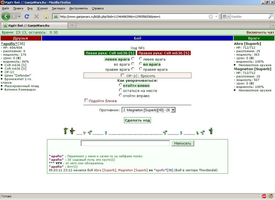This screenshot has height=200, width=275.
Task: Click the address bar URL field
Action: click(133, 17)
